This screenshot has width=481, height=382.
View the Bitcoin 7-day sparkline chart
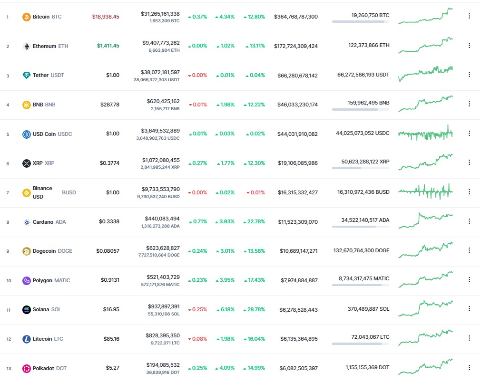click(425, 16)
